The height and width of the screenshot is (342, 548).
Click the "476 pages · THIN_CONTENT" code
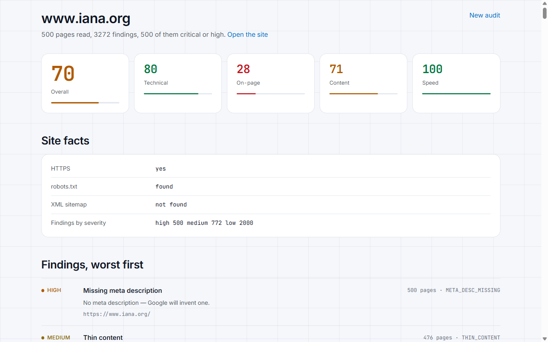point(462,338)
